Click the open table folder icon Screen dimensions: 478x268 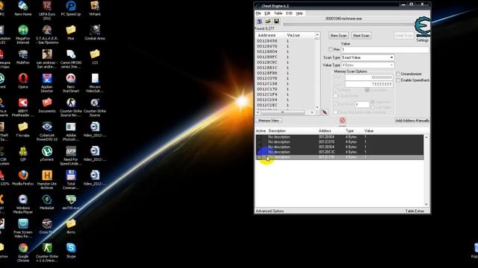[268, 21]
